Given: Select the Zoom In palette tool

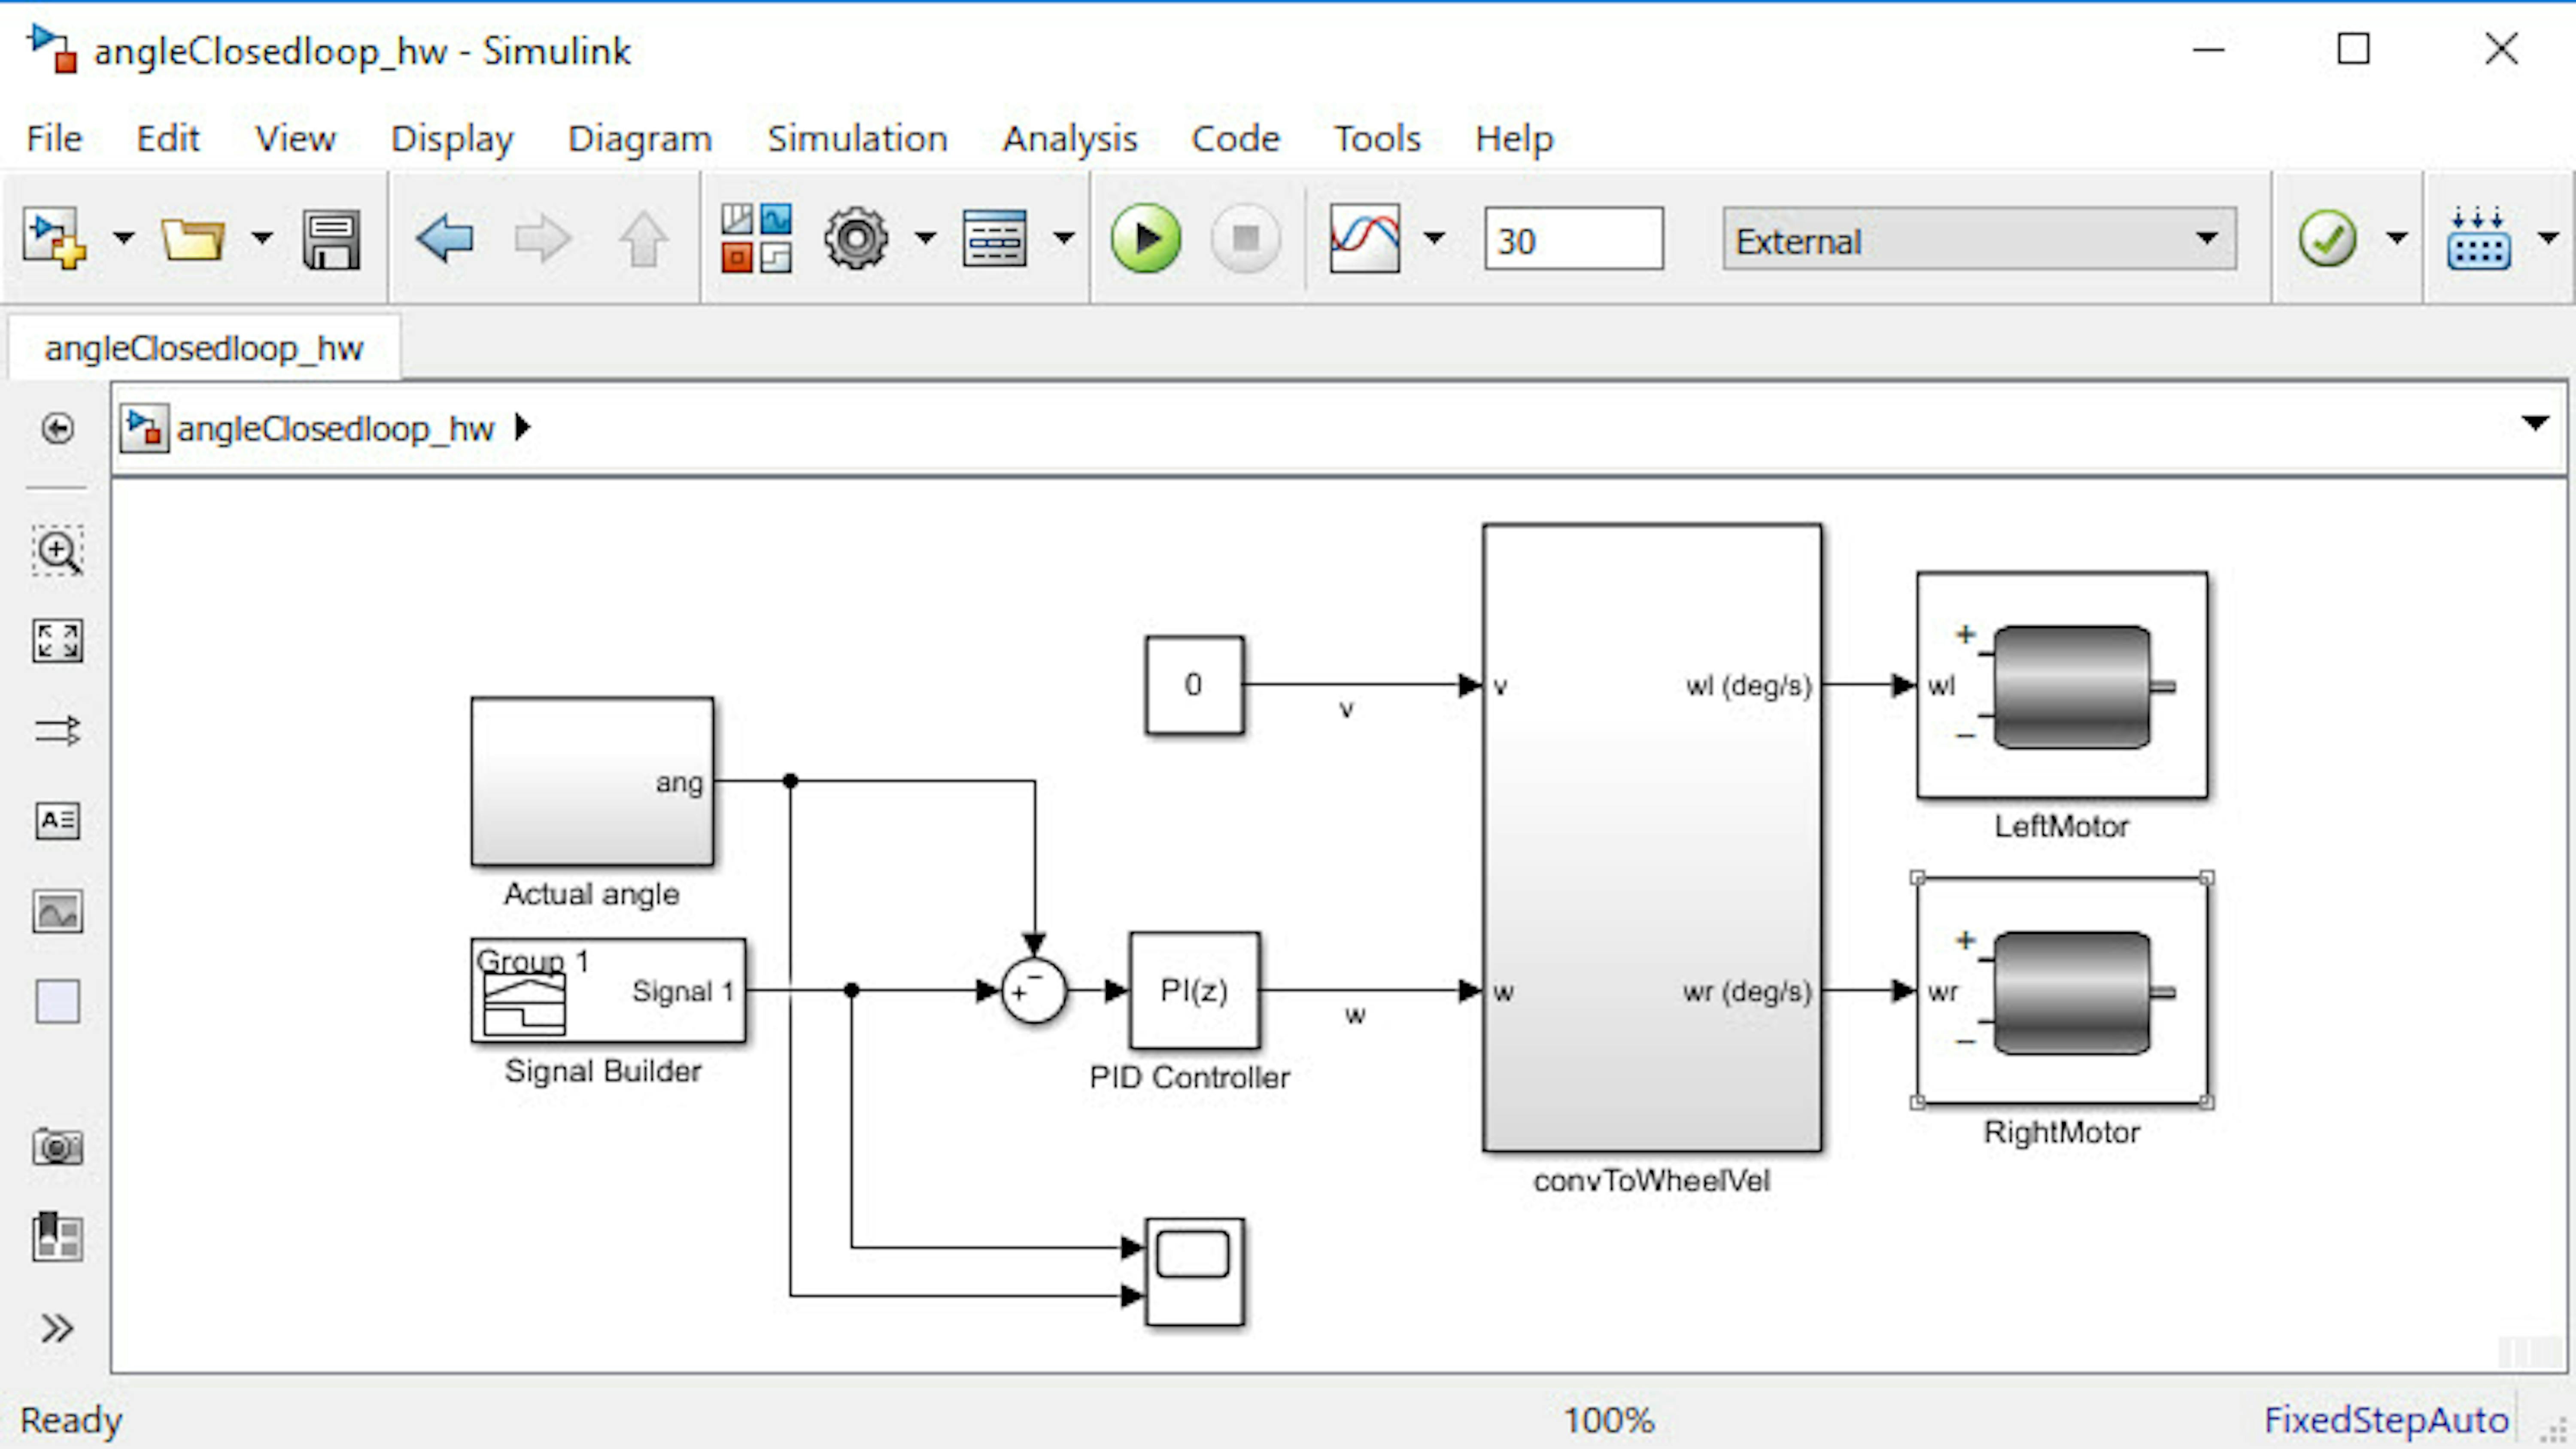Looking at the screenshot, I should [x=57, y=550].
